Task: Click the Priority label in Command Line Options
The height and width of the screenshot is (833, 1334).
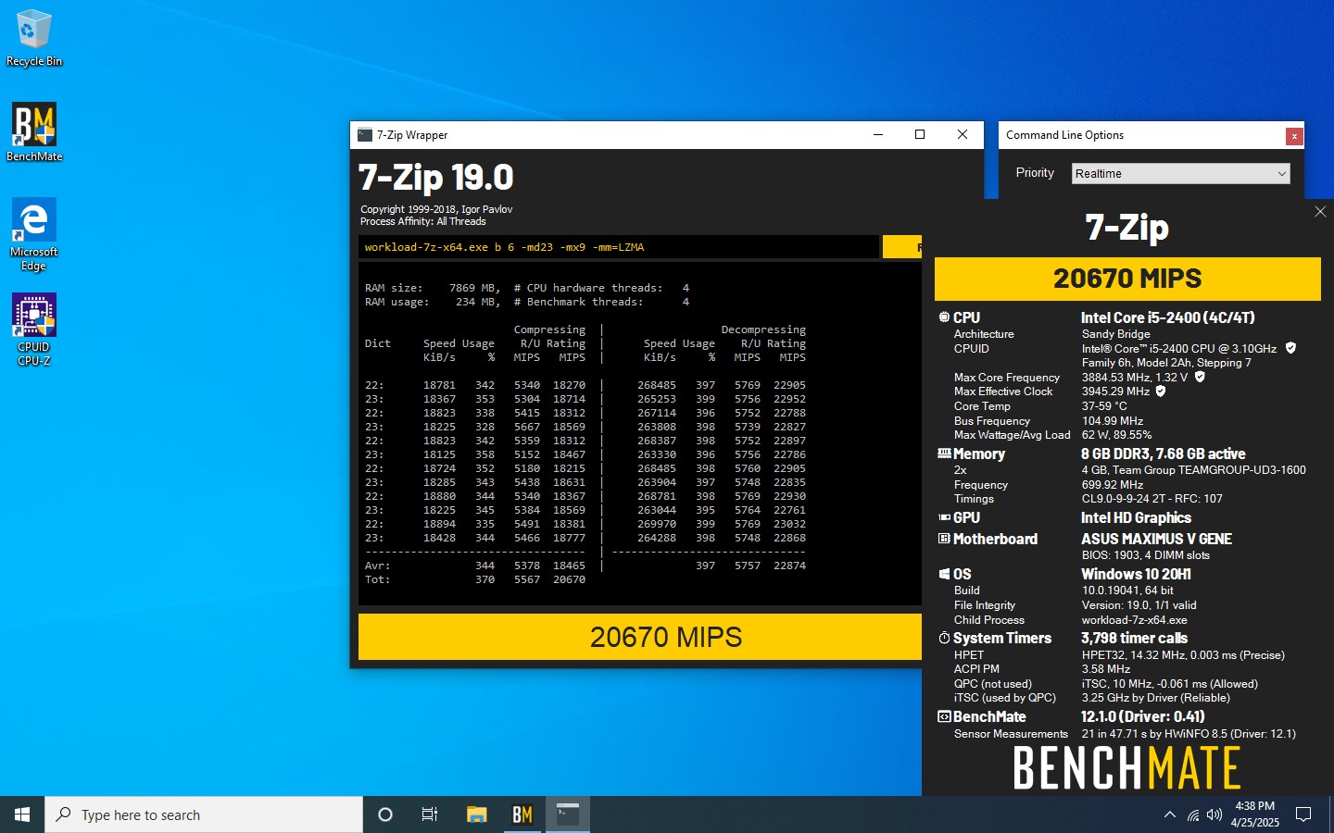Action: tap(1034, 173)
